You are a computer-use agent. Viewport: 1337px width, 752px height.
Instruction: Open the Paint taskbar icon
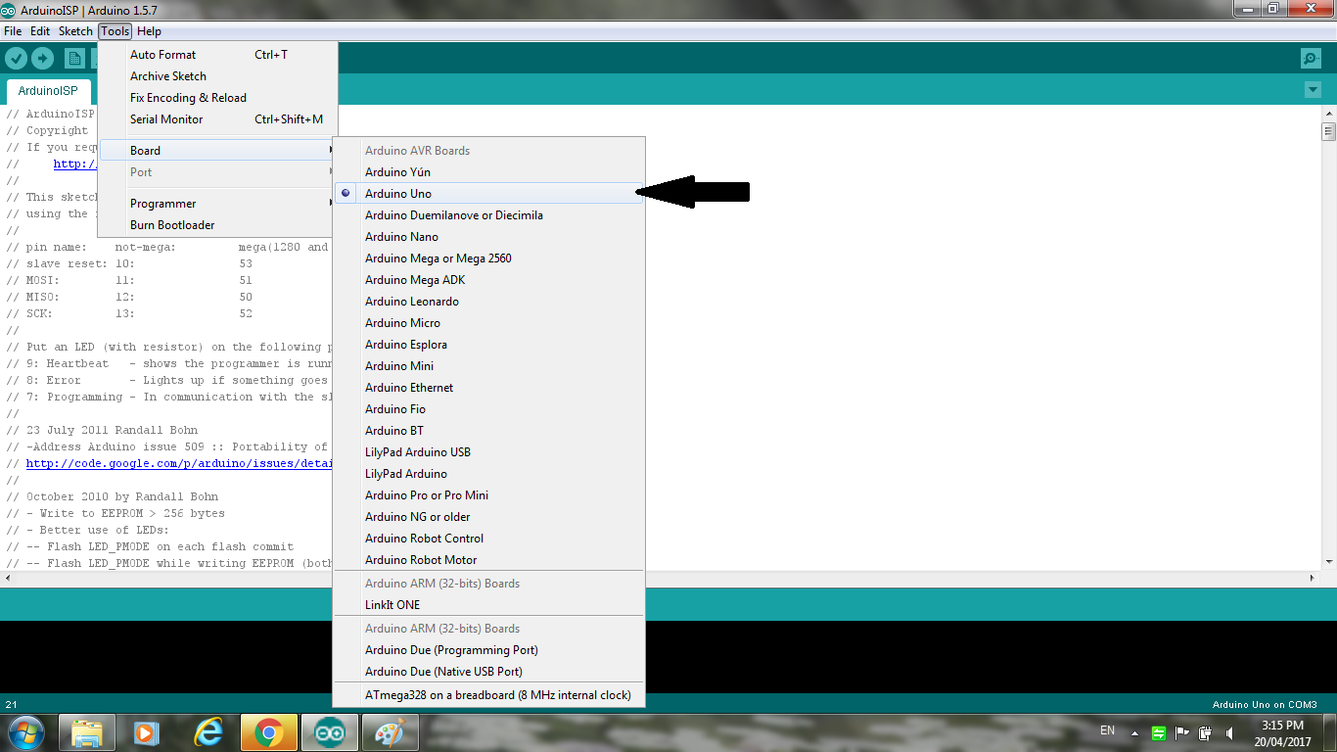point(391,732)
